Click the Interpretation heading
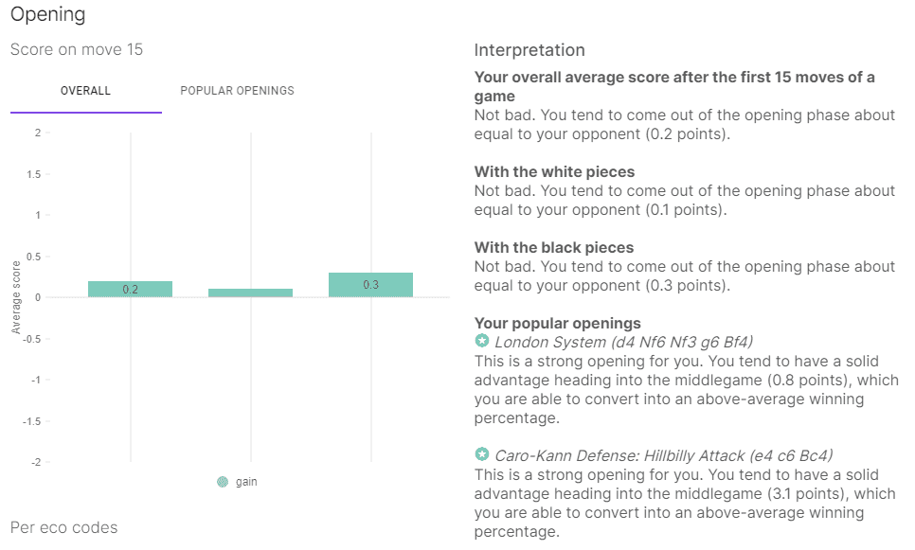The image size is (915, 550). (529, 50)
